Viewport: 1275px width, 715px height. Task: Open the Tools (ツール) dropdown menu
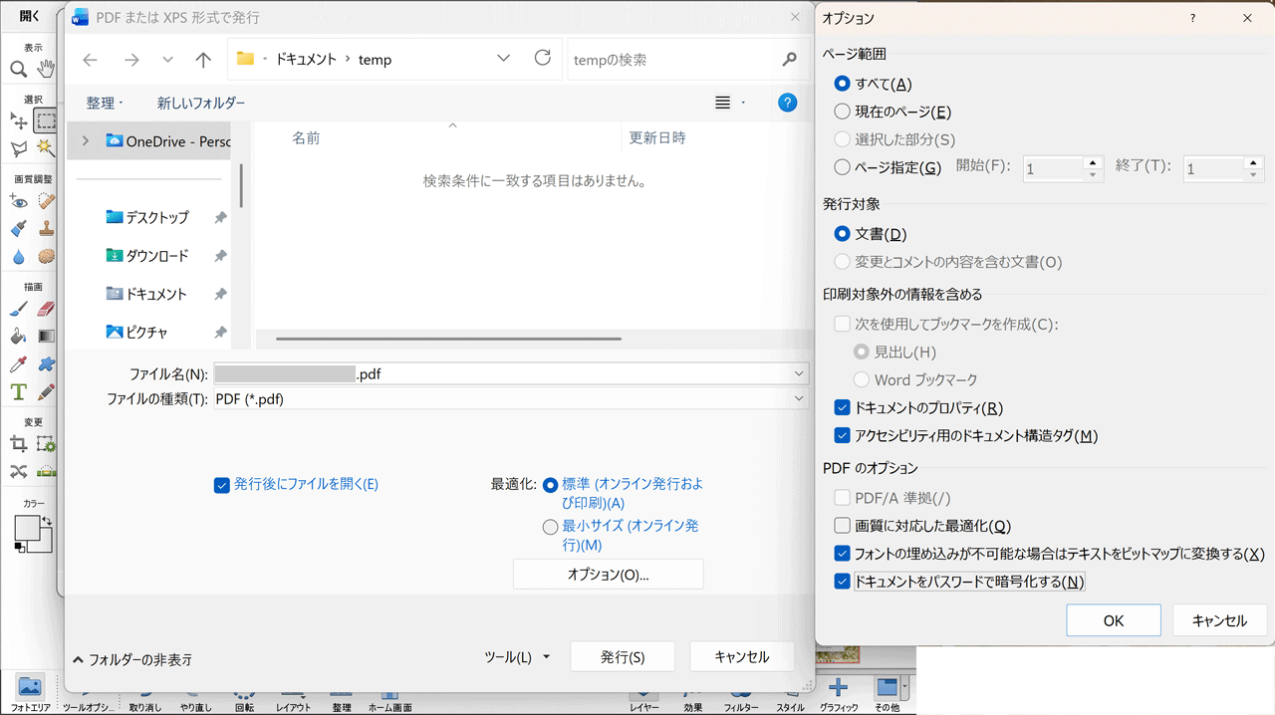[x=517, y=657]
